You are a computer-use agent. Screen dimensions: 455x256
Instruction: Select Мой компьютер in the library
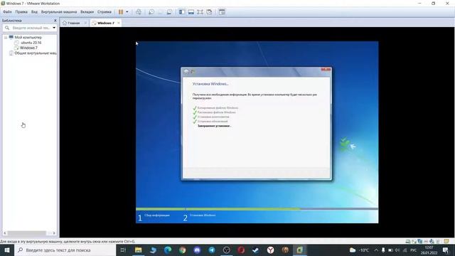[x=28, y=38]
